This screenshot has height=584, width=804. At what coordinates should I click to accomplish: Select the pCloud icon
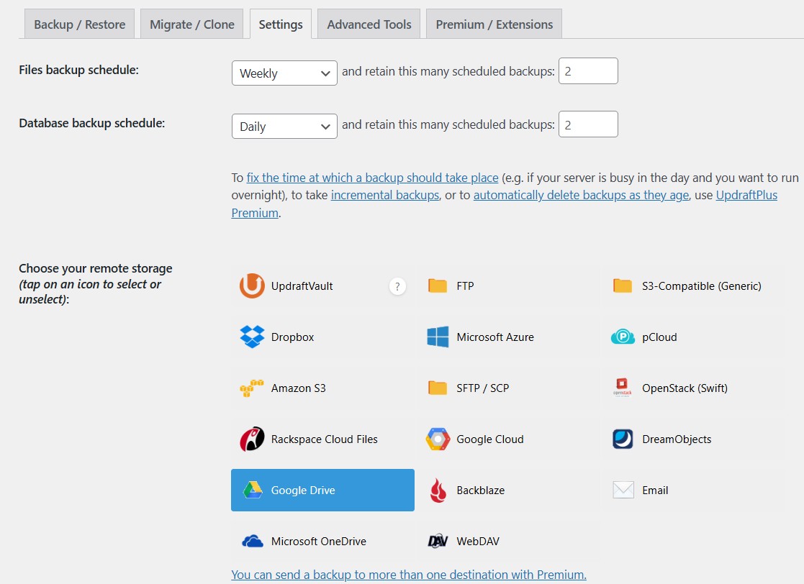[x=623, y=337]
